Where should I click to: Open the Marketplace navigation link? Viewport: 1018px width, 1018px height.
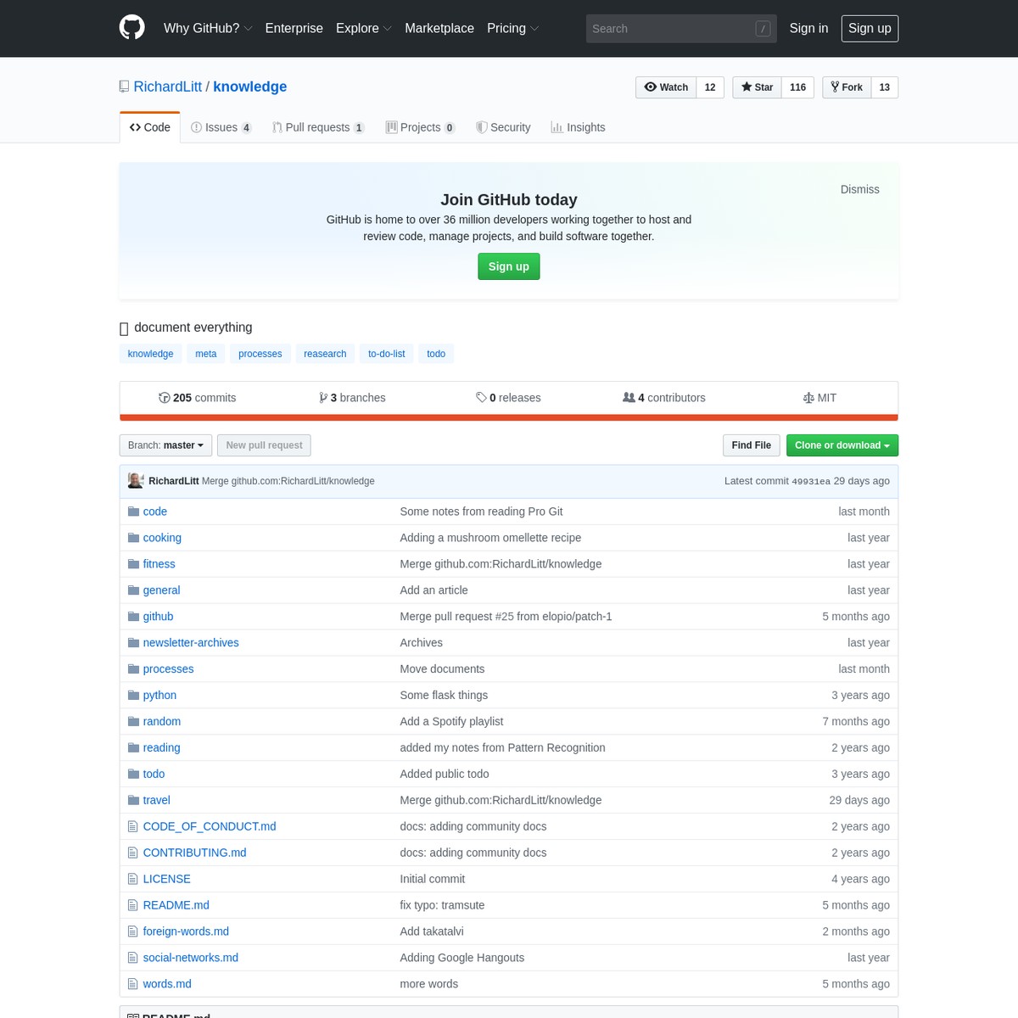439,28
